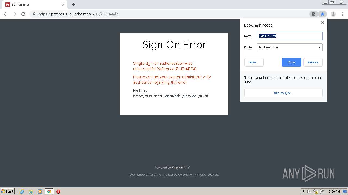Viewport: 348px width, 195px height.
Task: Remove the bookmark
Action: coord(313,62)
